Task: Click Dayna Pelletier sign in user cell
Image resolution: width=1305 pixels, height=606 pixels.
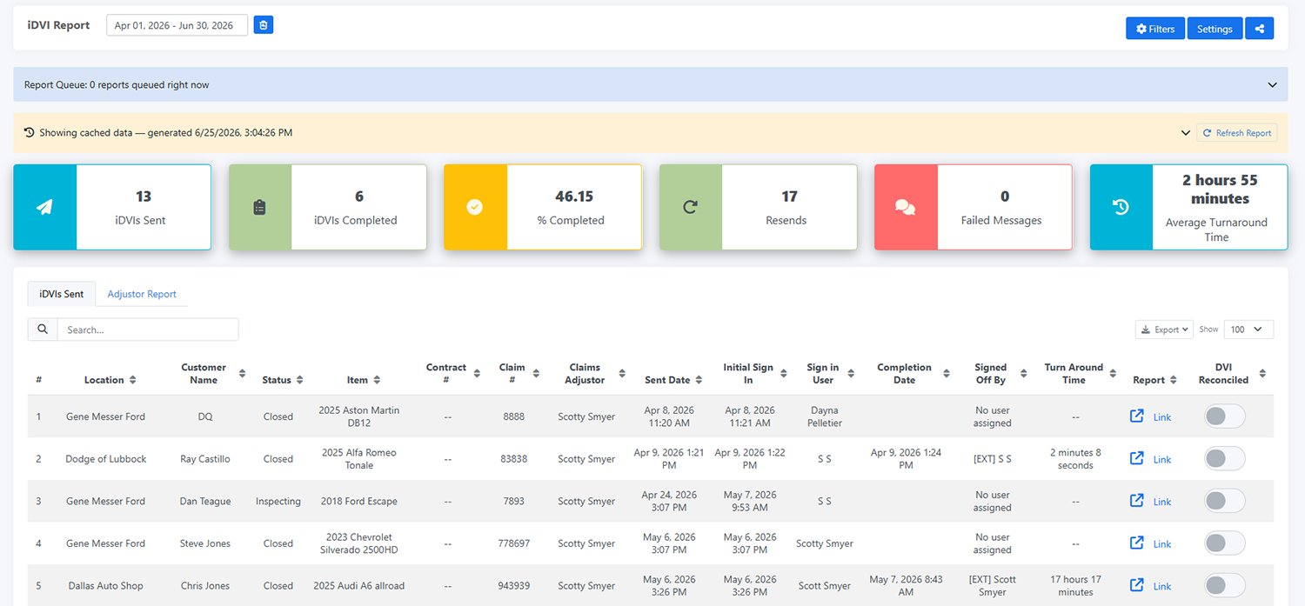Action: click(824, 416)
